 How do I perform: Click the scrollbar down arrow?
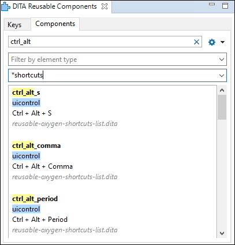[x=222, y=233]
